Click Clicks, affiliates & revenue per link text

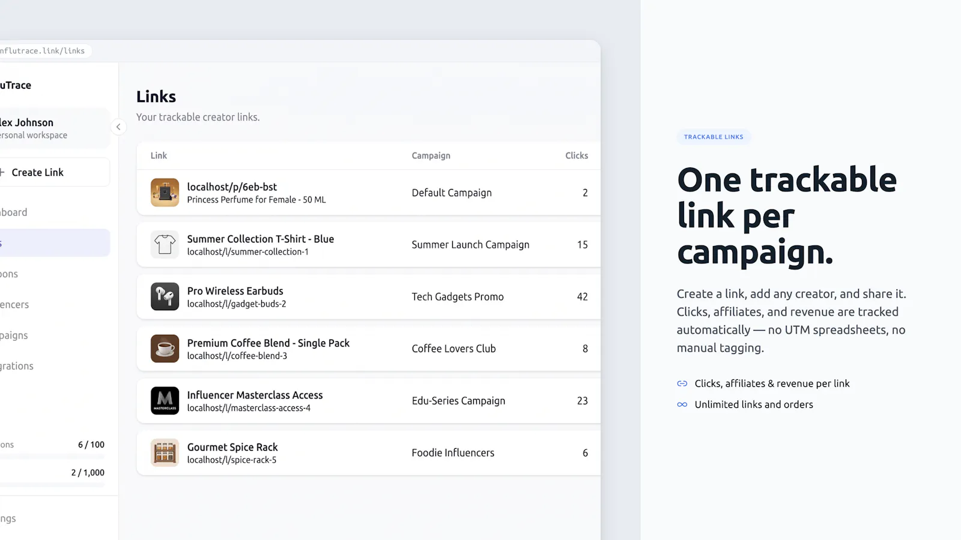point(772,383)
